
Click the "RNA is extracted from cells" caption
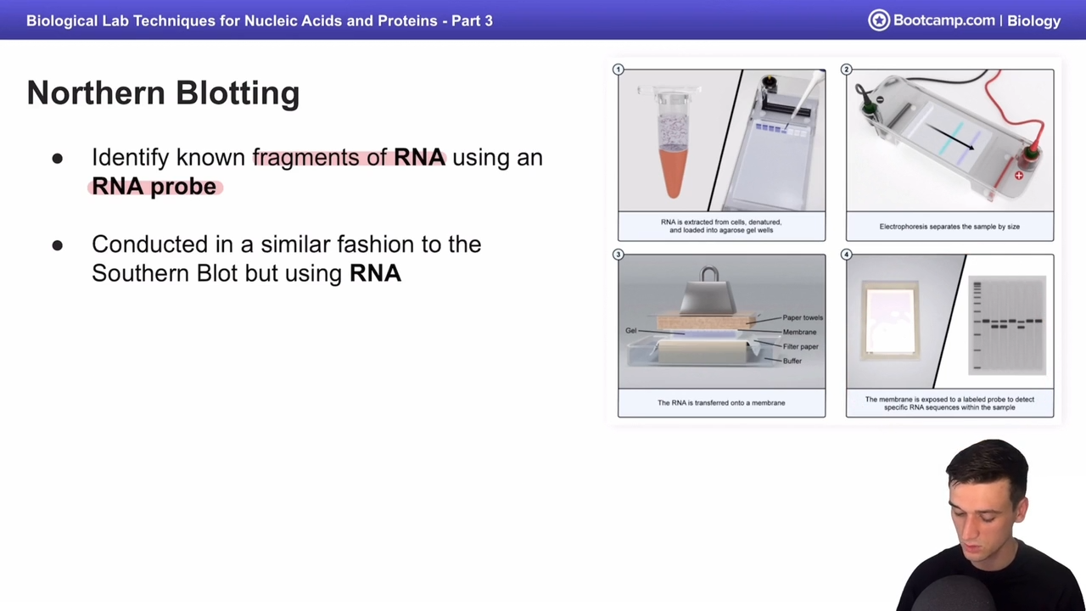(721, 226)
